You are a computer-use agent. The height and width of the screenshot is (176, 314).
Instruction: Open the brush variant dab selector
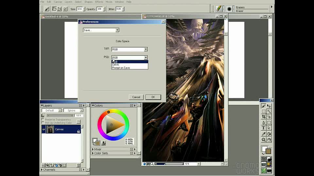coord(229,9)
